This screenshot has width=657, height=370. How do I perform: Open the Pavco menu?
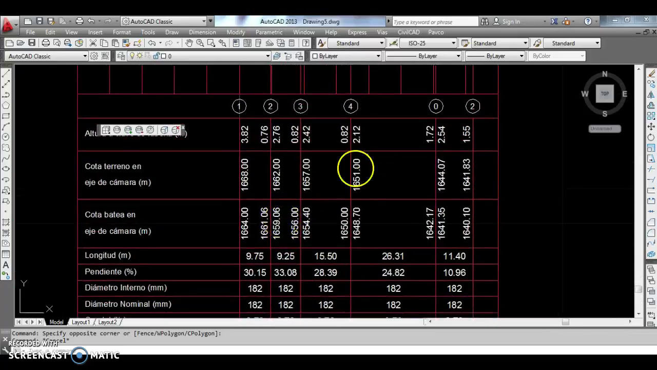[436, 32]
